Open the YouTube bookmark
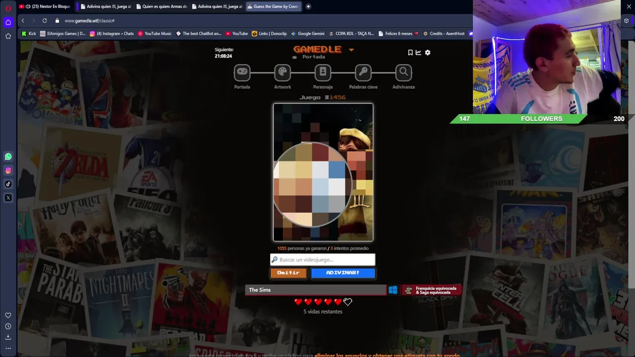The width and height of the screenshot is (635, 357). pos(237,34)
